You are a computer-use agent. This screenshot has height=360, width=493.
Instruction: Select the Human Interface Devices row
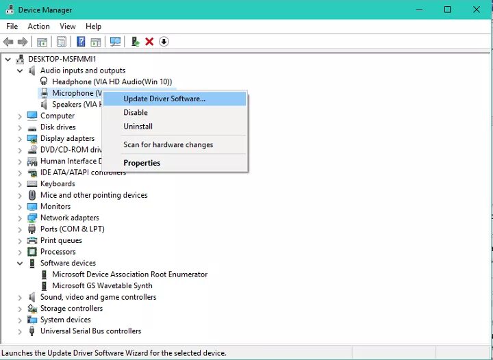(71, 161)
